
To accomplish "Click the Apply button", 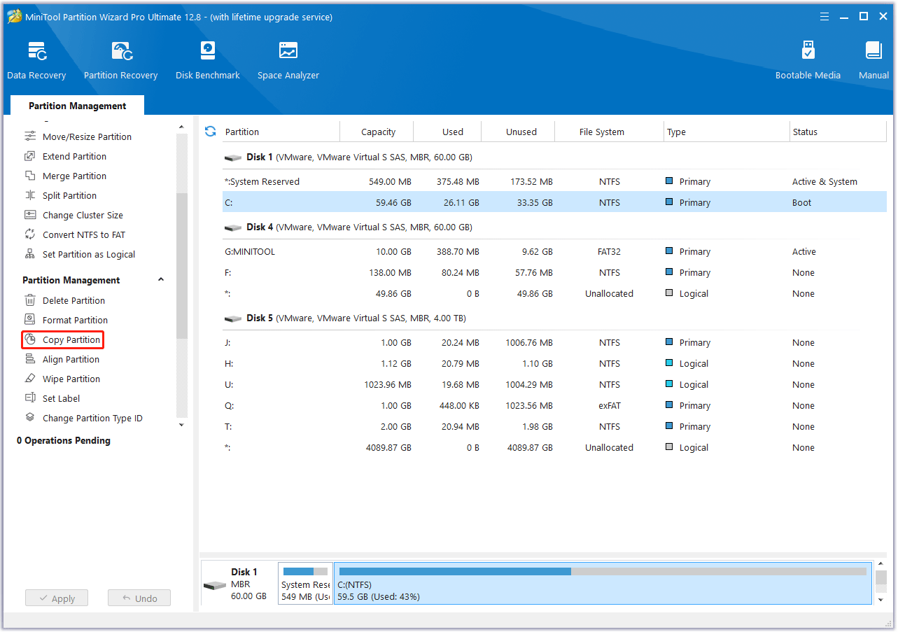I will pyautogui.click(x=57, y=598).
